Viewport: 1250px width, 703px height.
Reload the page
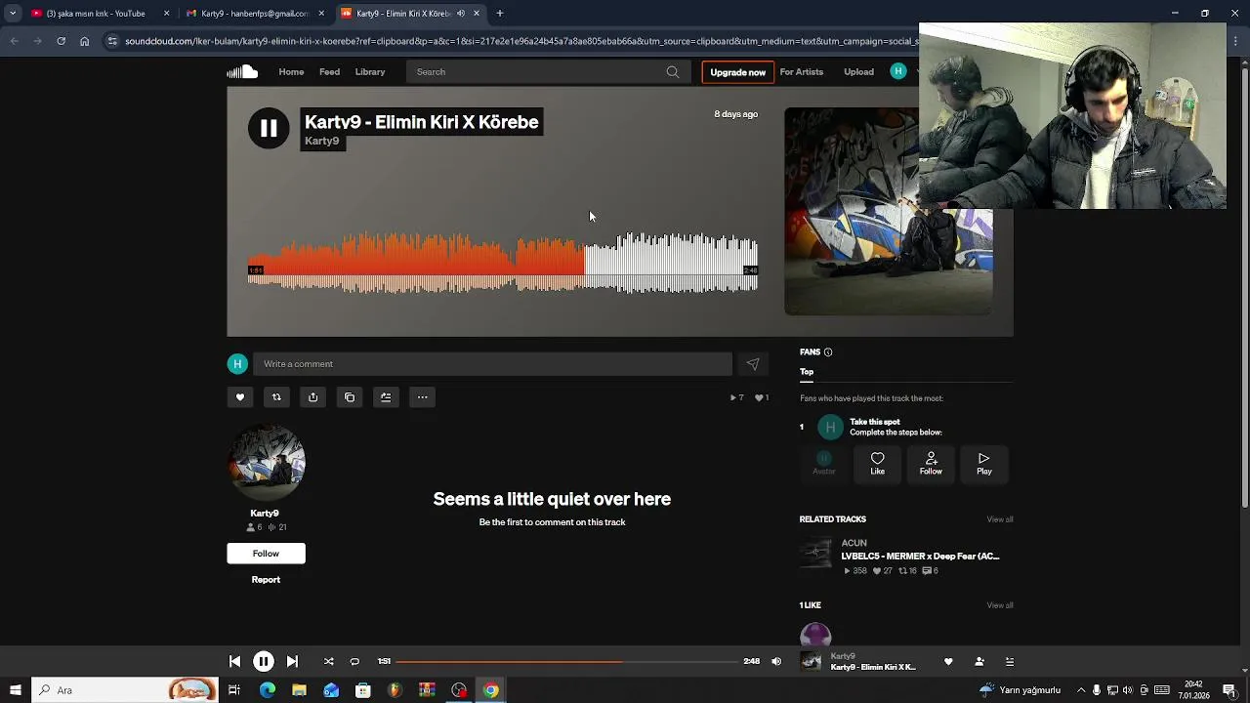coord(61,41)
